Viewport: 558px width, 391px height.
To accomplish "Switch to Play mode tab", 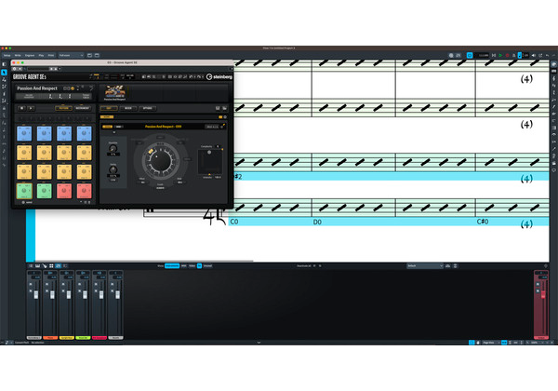I will tap(41, 55).
